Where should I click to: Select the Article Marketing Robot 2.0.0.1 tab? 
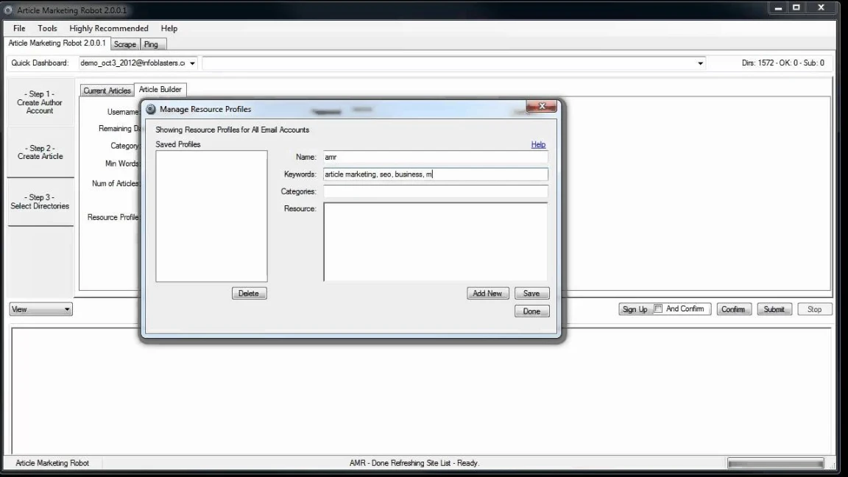click(57, 43)
